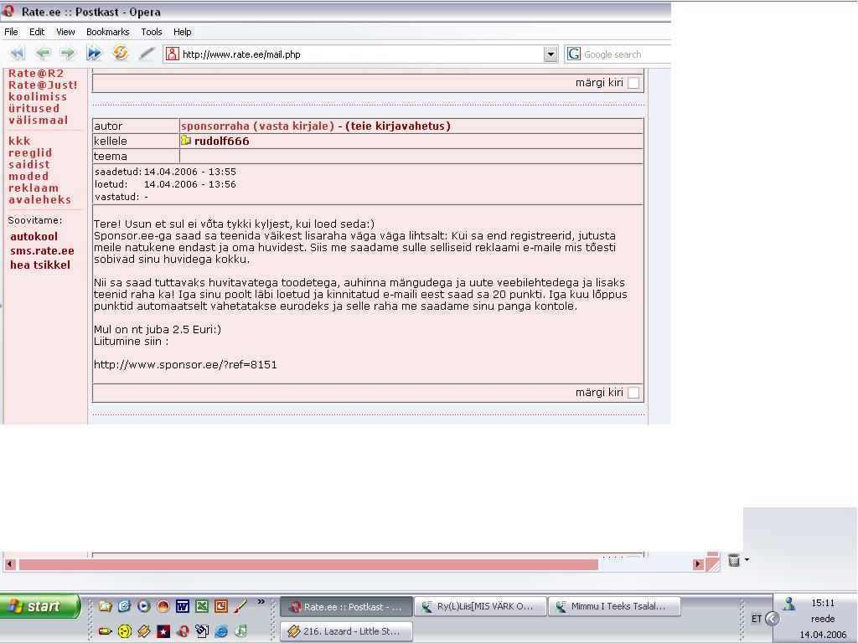The height and width of the screenshot is (643, 858).
Task: Click the Fast Forward double-arrow icon
Action: (x=94, y=53)
